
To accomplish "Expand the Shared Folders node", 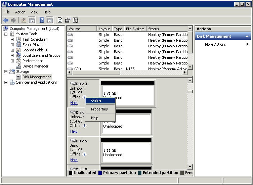I will [x=12, y=50].
